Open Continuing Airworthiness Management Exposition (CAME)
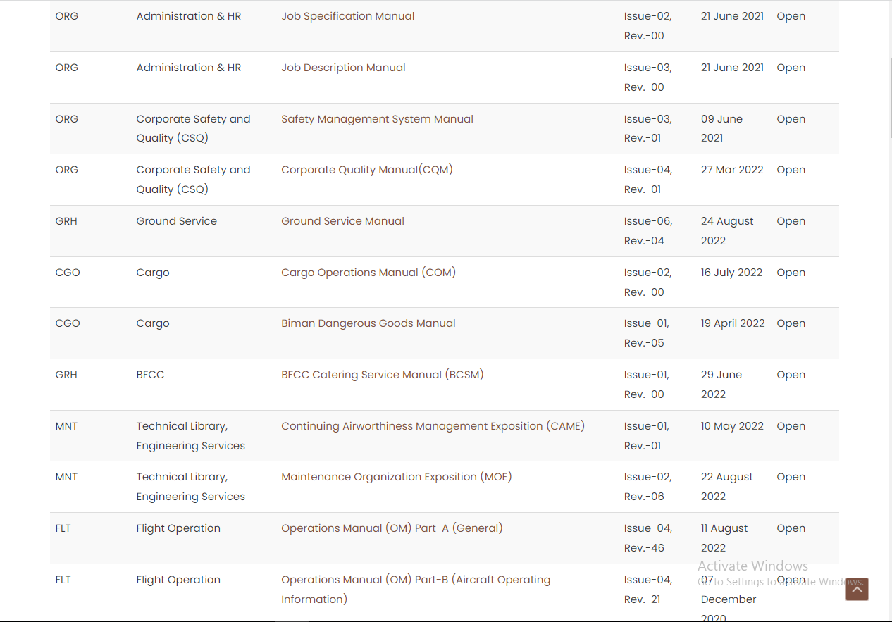 pyautogui.click(x=433, y=426)
